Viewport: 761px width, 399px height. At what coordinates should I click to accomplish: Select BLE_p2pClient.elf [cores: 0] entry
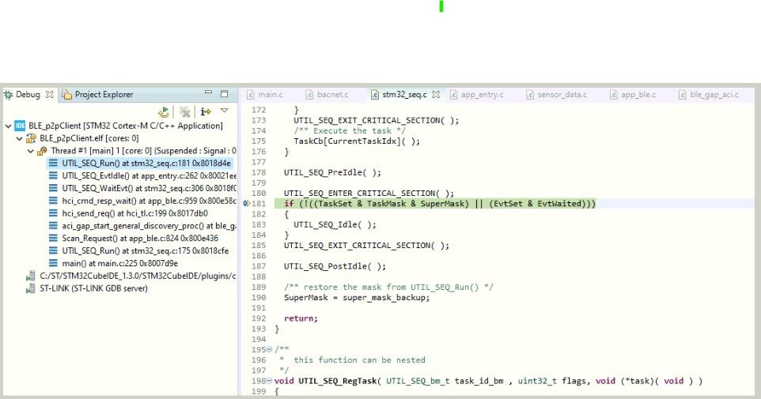[89, 138]
